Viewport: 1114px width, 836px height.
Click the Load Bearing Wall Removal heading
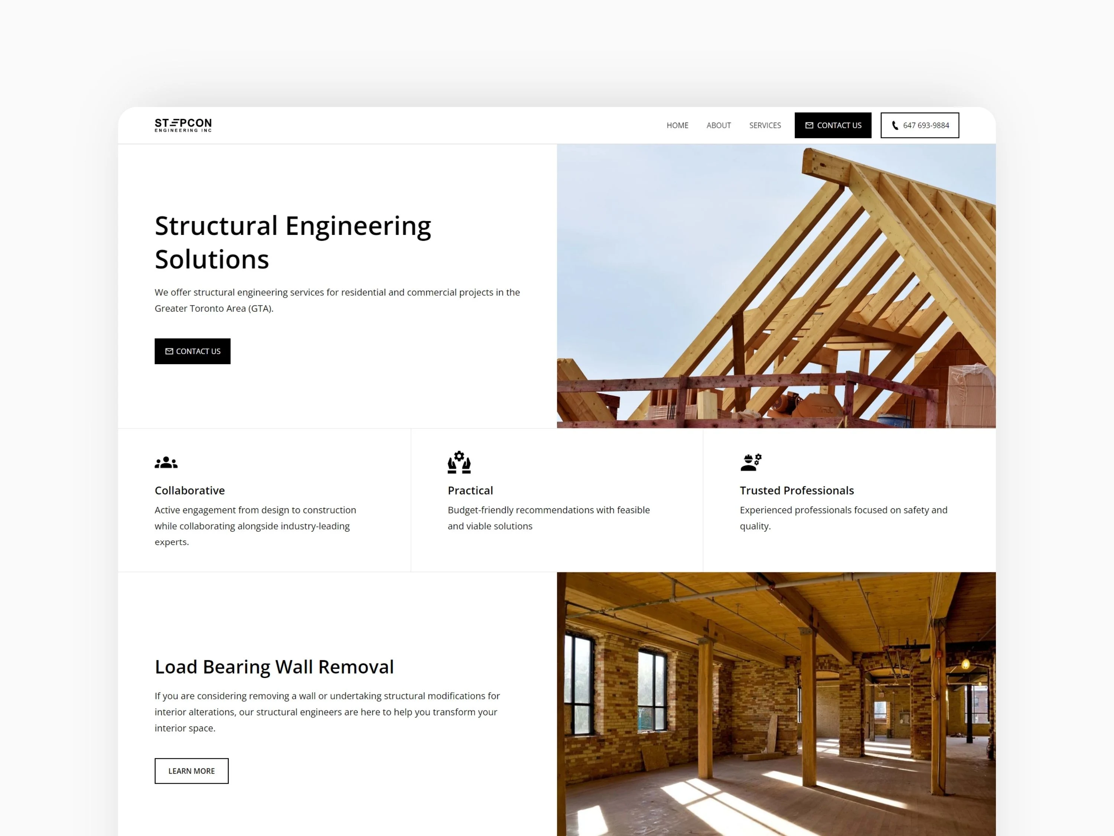tap(274, 667)
